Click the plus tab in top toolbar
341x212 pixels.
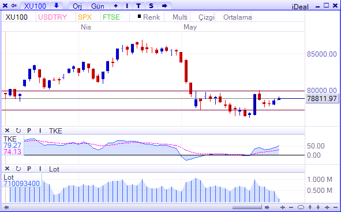pos(116,6)
